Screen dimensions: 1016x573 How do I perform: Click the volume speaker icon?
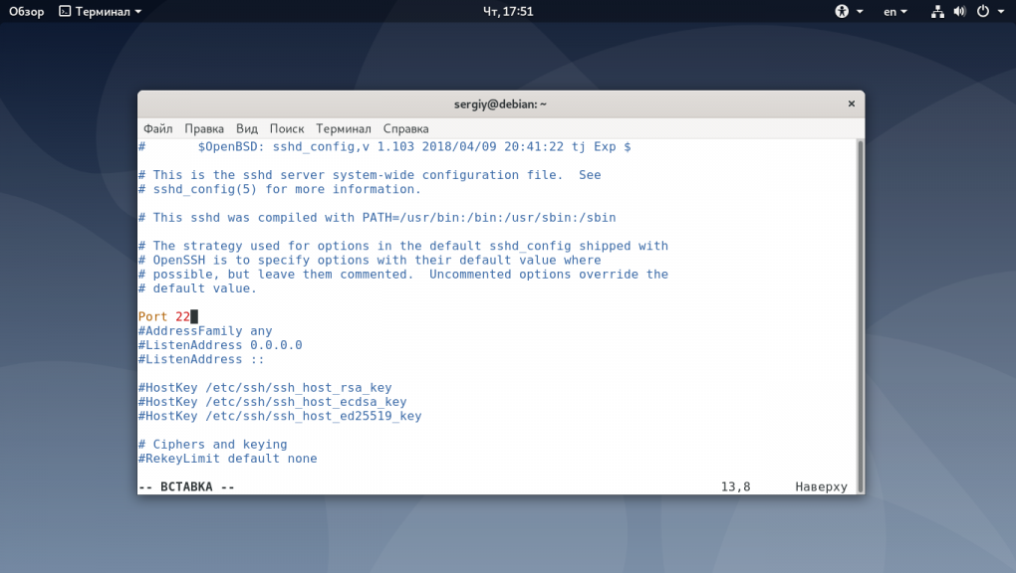960,12
